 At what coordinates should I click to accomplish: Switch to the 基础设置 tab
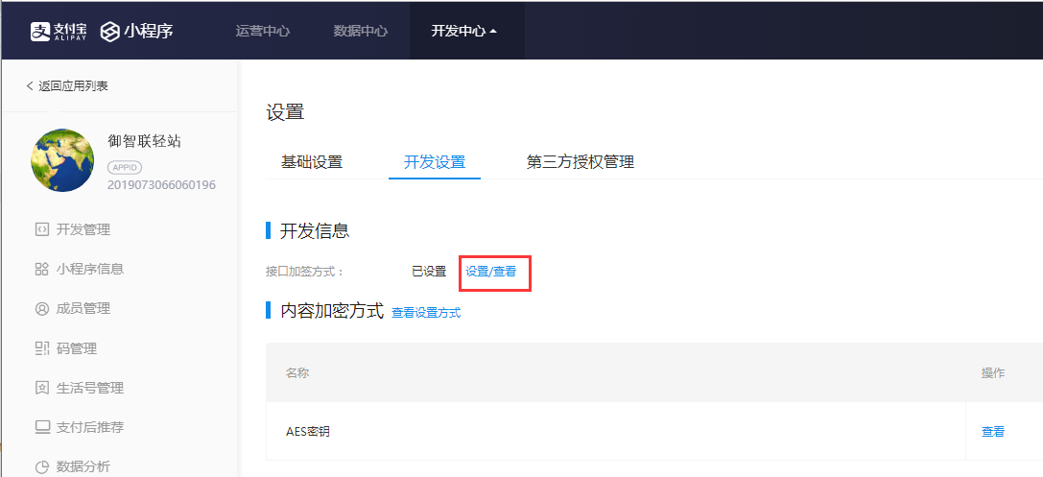[x=312, y=162]
